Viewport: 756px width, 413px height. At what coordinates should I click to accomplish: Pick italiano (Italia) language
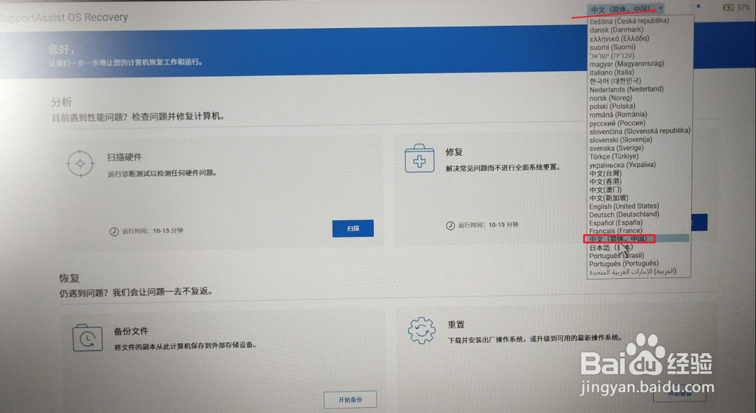[611, 72]
